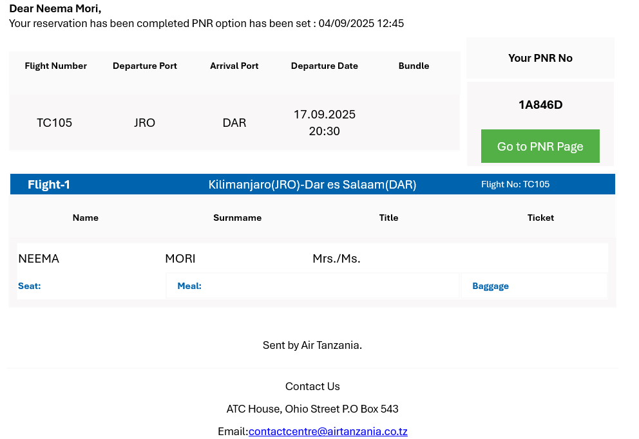This screenshot has width=639, height=439.
Task: Click the green Go to PNR Page button
Action: click(540, 146)
